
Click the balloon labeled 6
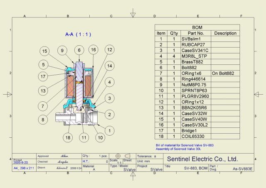[78, 50]
